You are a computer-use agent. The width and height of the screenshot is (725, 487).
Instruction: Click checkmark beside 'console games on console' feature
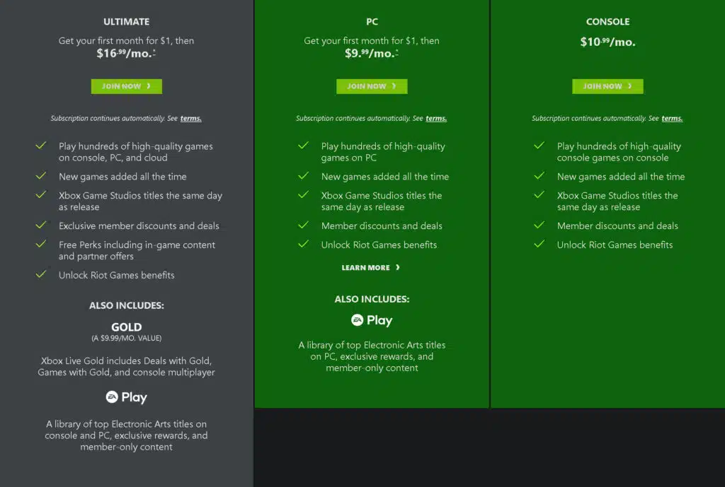[x=539, y=146]
